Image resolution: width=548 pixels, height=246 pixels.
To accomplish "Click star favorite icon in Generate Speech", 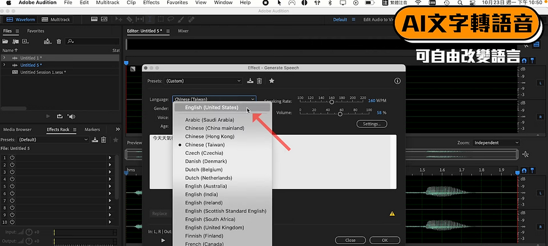I will click(272, 81).
